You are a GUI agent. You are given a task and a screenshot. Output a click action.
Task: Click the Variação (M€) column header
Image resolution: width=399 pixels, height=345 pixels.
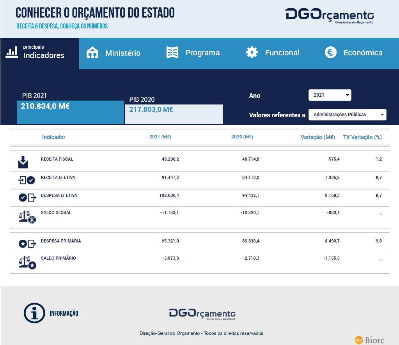[x=317, y=137]
